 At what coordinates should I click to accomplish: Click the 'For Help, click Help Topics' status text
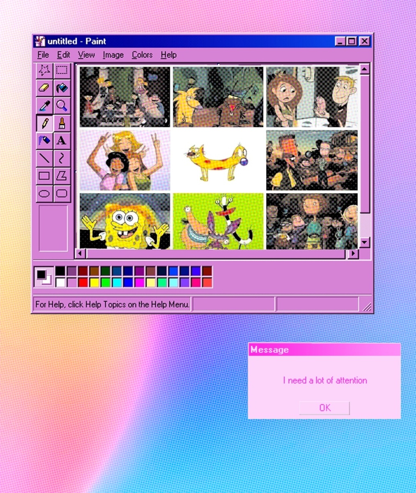(x=112, y=304)
